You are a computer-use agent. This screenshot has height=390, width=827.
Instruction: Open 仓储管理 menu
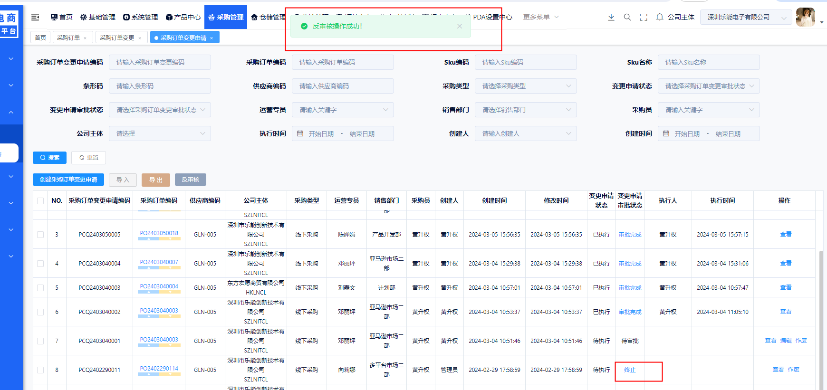pyautogui.click(x=268, y=17)
